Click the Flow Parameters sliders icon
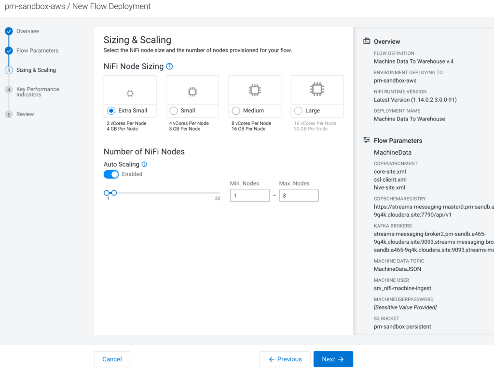This screenshot has height=370, width=494. [367, 141]
